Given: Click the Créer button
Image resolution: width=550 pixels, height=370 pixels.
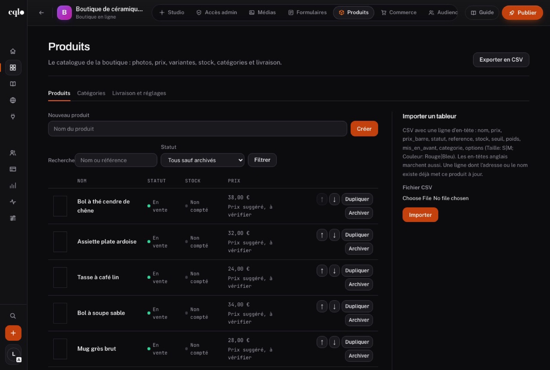Looking at the screenshot, I should [x=364, y=129].
